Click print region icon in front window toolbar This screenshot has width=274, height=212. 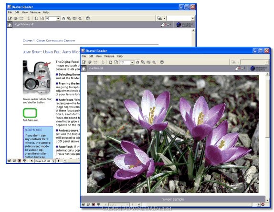tap(95, 62)
